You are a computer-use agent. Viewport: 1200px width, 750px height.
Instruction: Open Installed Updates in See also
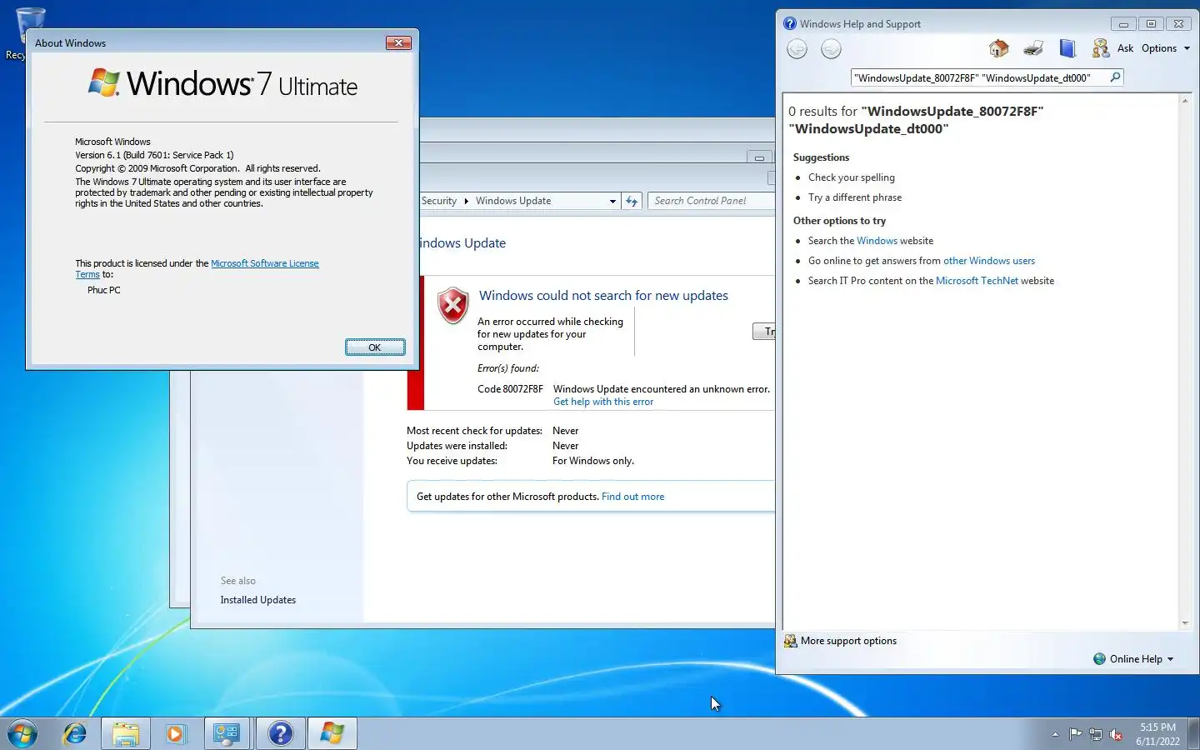coord(258,600)
